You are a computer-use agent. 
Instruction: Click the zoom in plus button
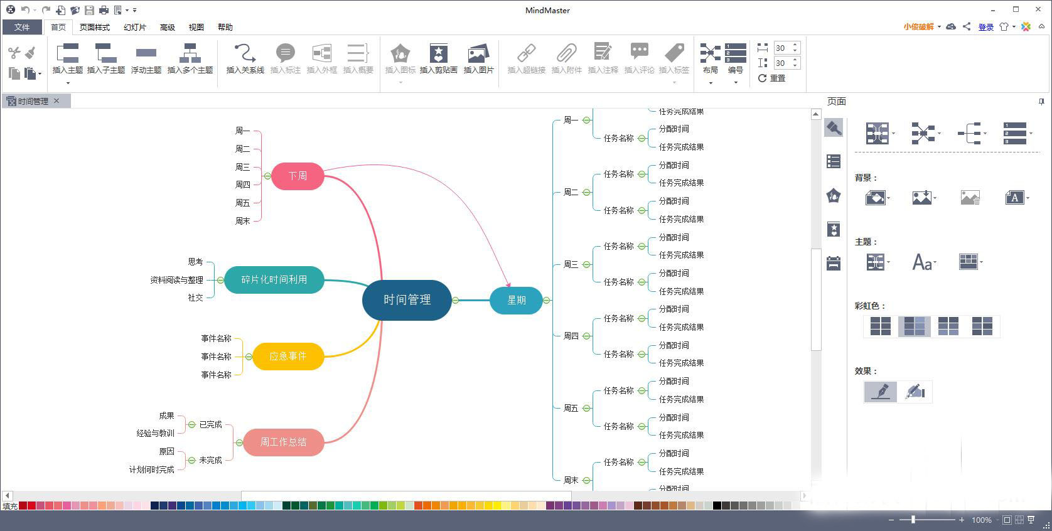961,520
